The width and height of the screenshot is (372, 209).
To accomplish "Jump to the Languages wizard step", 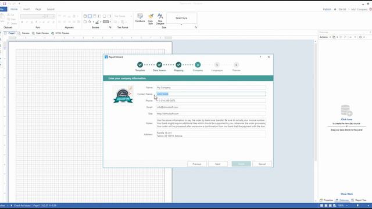I will coord(217,64).
